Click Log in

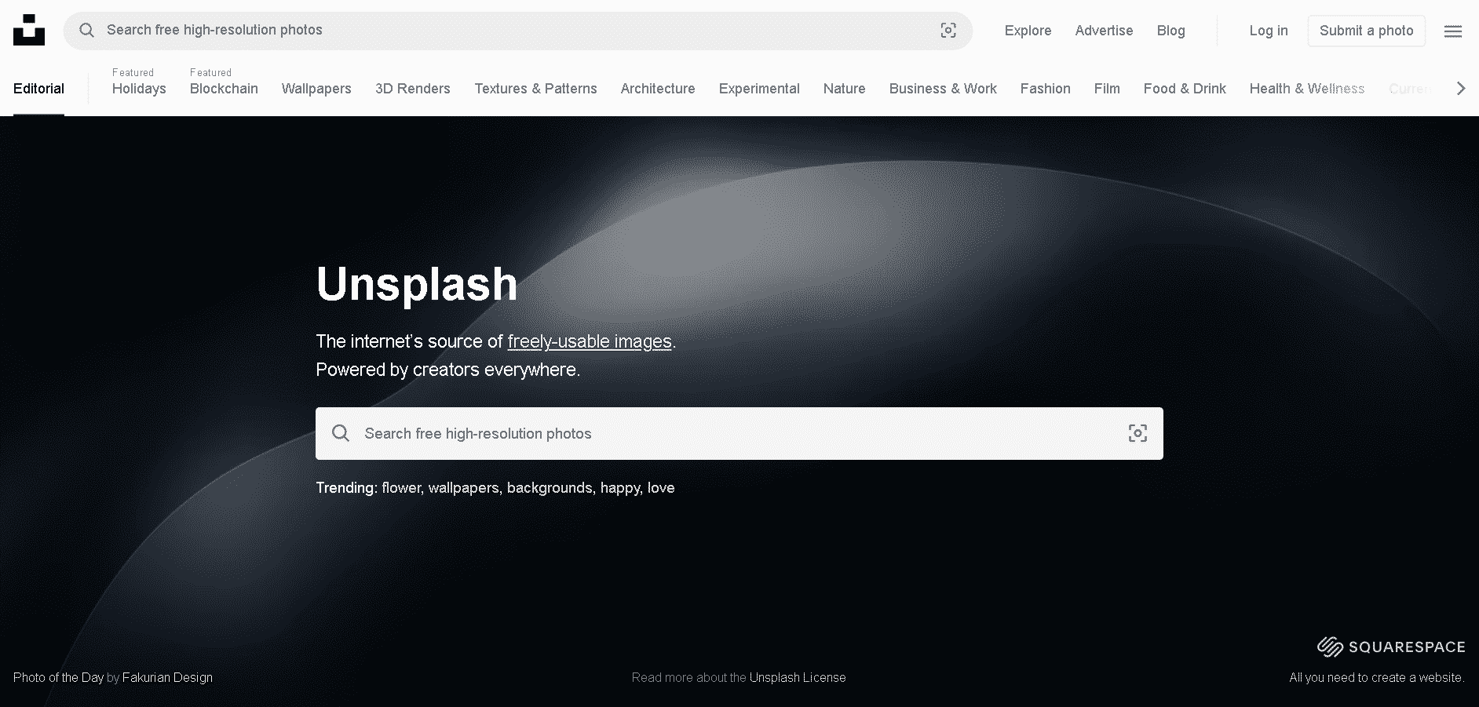(1269, 31)
